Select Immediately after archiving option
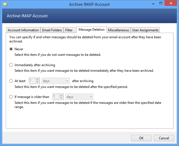Screen dimensions: 179x146 tap(11, 65)
